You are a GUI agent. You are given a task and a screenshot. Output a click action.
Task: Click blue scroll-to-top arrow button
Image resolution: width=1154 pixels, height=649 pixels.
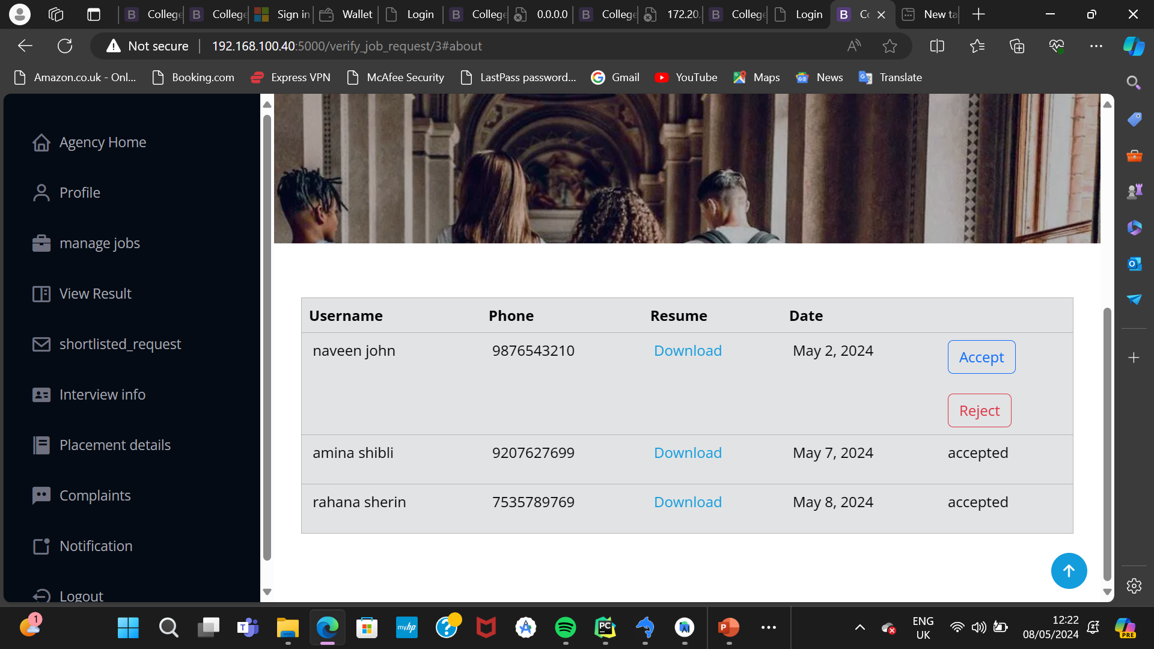click(x=1069, y=571)
